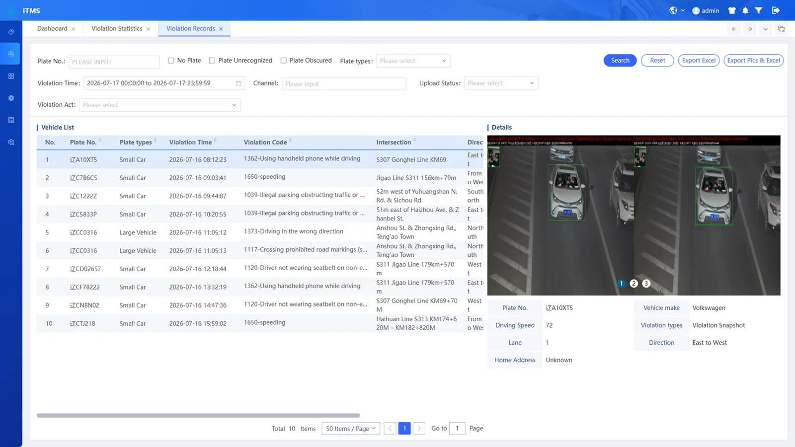Open the Plate types dropdown
The width and height of the screenshot is (795, 447).
413,61
